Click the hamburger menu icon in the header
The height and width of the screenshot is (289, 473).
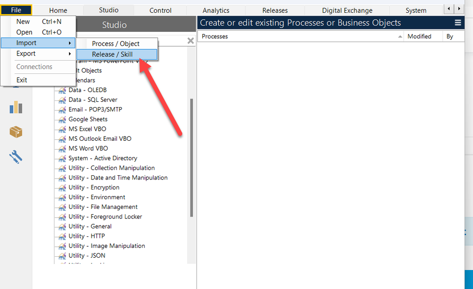pos(457,22)
